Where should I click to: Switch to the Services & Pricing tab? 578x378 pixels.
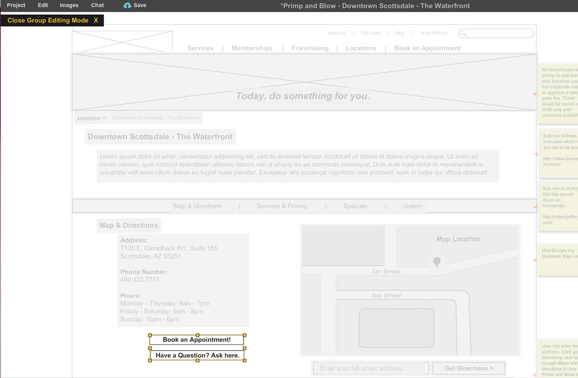click(282, 206)
